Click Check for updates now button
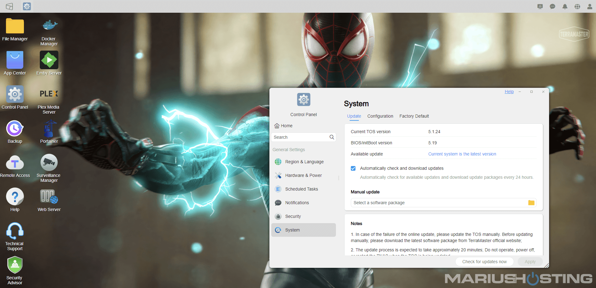The width and height of the screenshot is (596, 288). [x=484, y=262]
